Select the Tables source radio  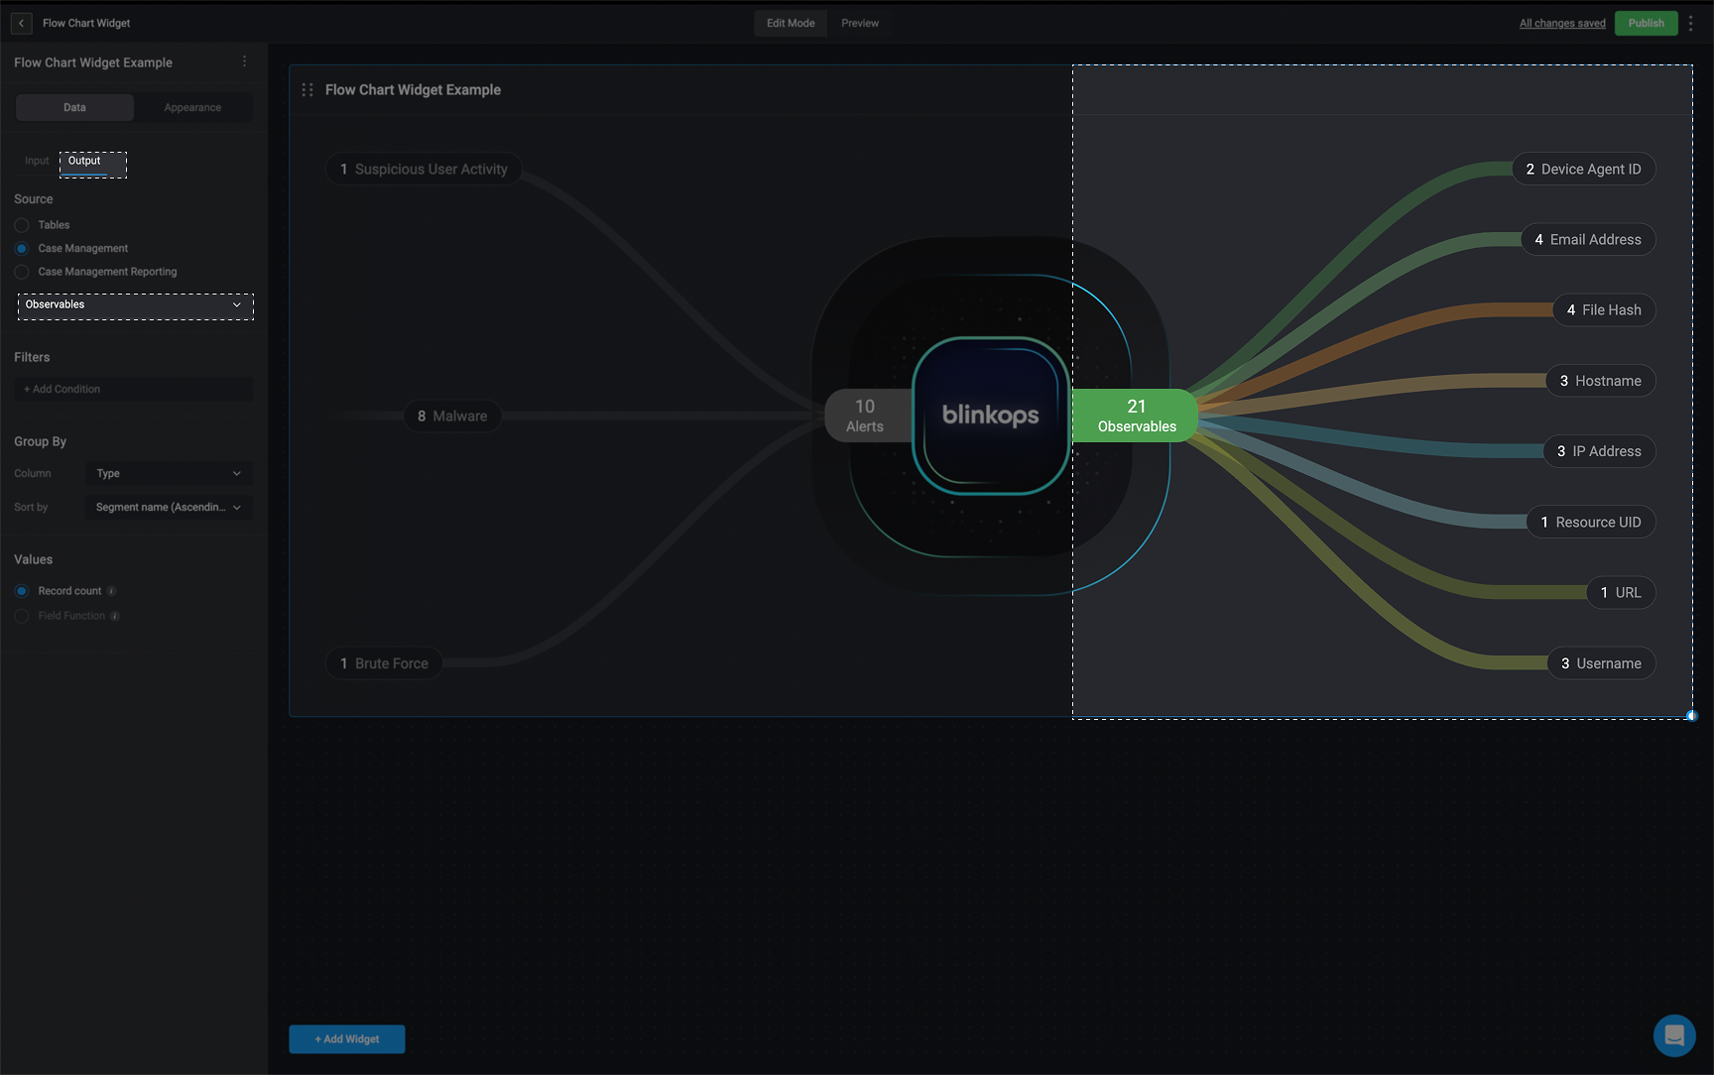coord(22,225)
